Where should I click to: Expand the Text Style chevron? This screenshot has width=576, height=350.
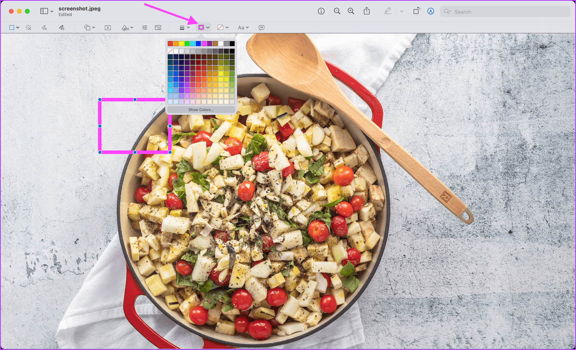tap(247, 28)
